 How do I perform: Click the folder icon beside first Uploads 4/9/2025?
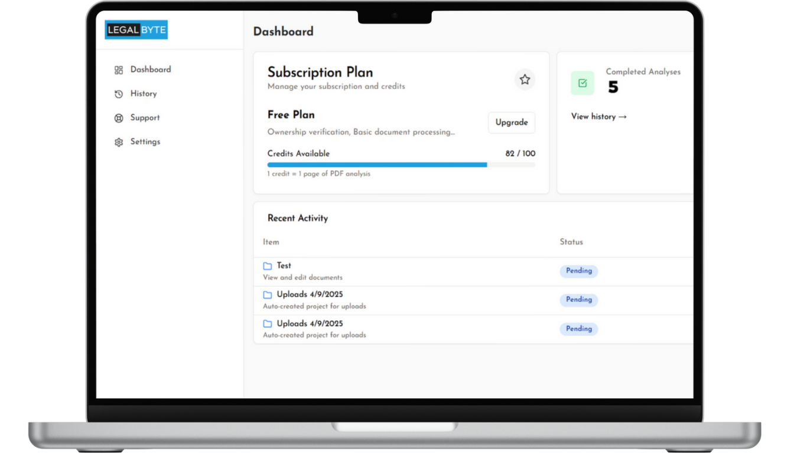click(267, 294)
